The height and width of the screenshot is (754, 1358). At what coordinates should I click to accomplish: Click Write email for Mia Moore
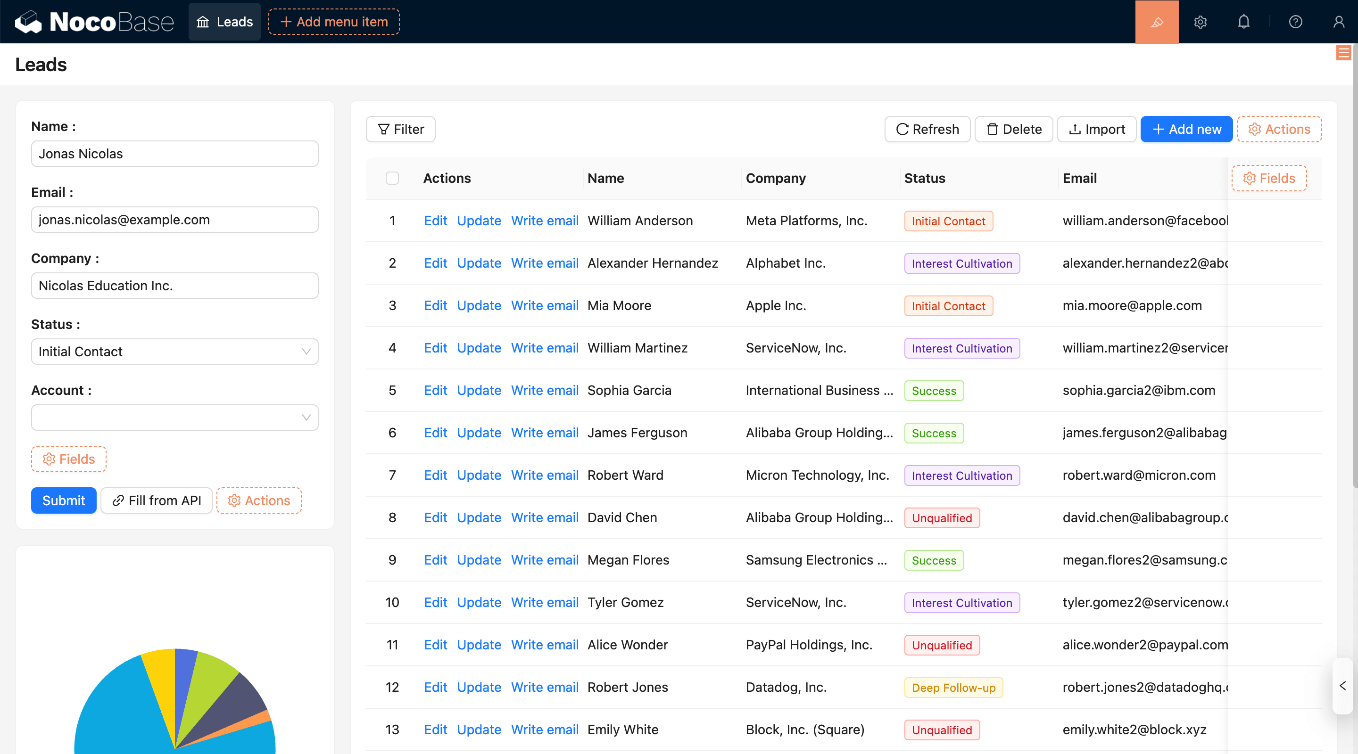(x=545, y=305)
